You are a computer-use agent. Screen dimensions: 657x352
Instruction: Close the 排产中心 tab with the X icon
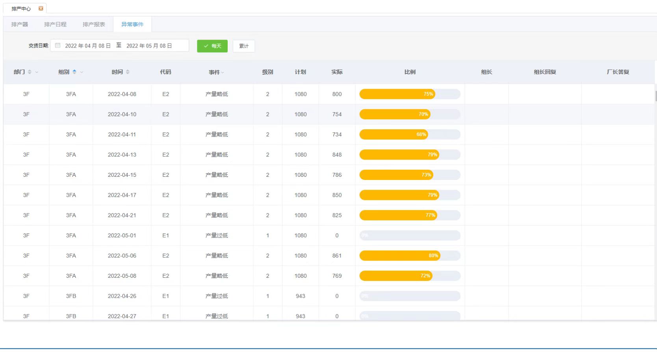[x=41, y=8]
